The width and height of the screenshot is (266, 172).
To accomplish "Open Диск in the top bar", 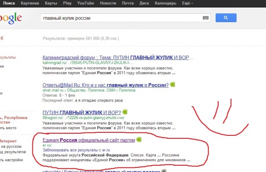I will [144, 3].
